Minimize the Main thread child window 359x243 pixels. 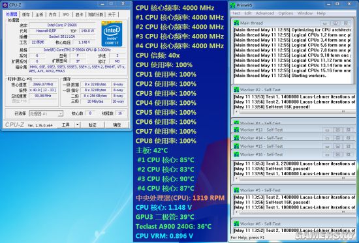pos(324,23)
